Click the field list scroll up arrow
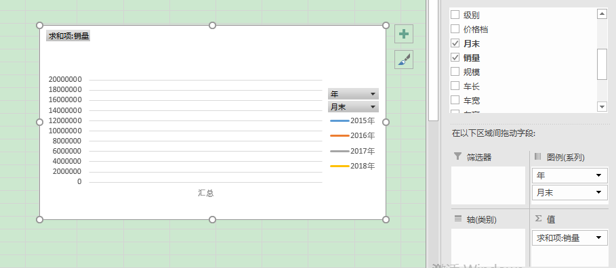This screenshot has height=268, width=616. (x=602, y=14)
